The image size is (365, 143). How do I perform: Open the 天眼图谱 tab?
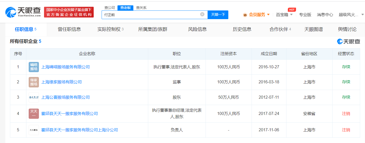(x=314, y=29)
